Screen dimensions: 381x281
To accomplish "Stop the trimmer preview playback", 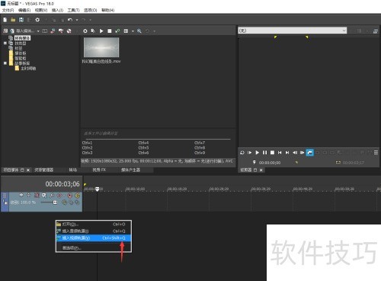I will point(272,153).
